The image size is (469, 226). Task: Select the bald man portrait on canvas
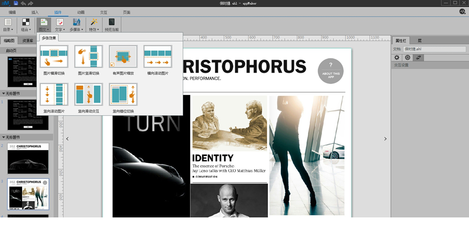tap(229, 200)
